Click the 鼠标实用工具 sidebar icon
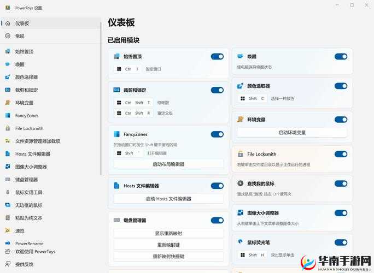The height and width of the screenshot is (273, 374). coord(8,192)
